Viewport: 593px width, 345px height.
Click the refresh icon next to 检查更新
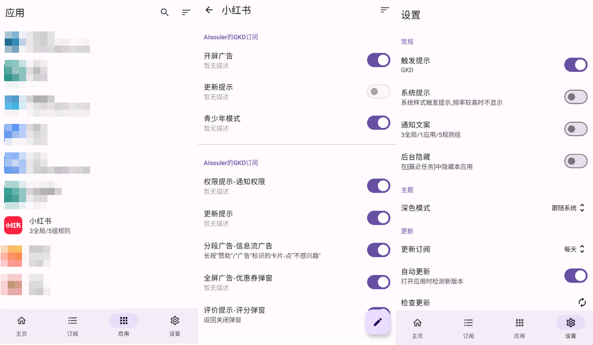click(582, 302)
